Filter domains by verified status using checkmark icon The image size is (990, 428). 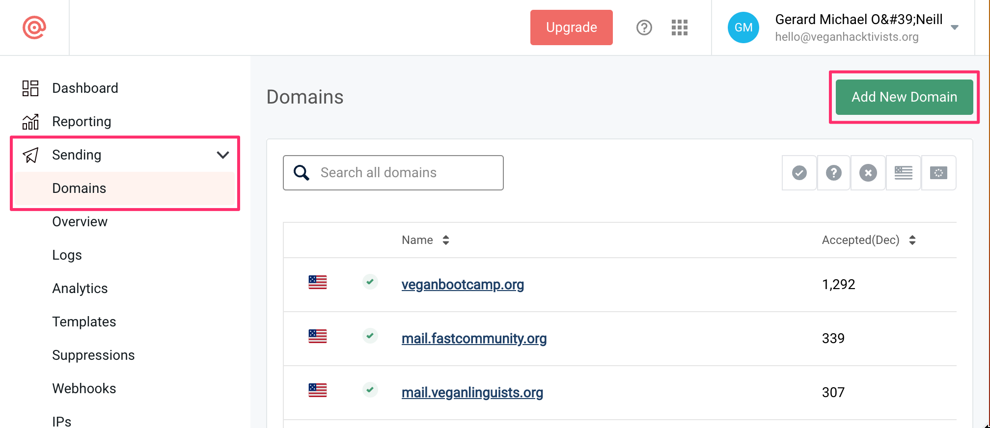click(799, 173)
